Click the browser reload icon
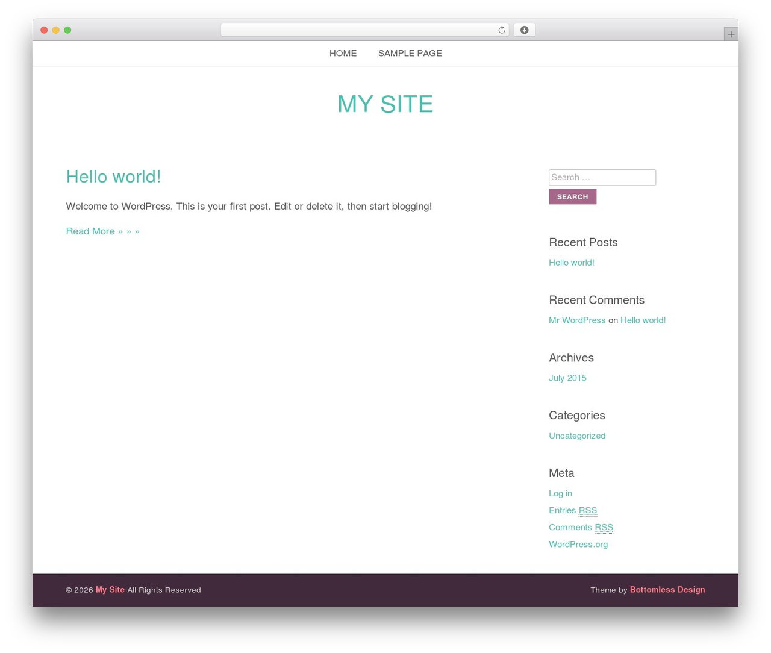This screenshot has width=771, height=653. (x=501, y=30)
